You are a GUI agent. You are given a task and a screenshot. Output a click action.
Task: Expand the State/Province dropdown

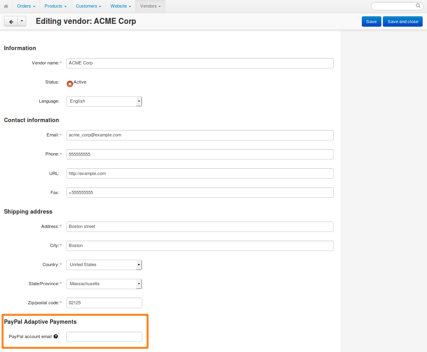click(104, 284)
